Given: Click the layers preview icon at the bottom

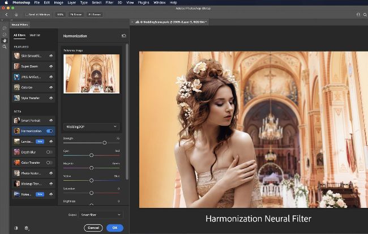Looking at the screenshot, I should tap(27, 228).
